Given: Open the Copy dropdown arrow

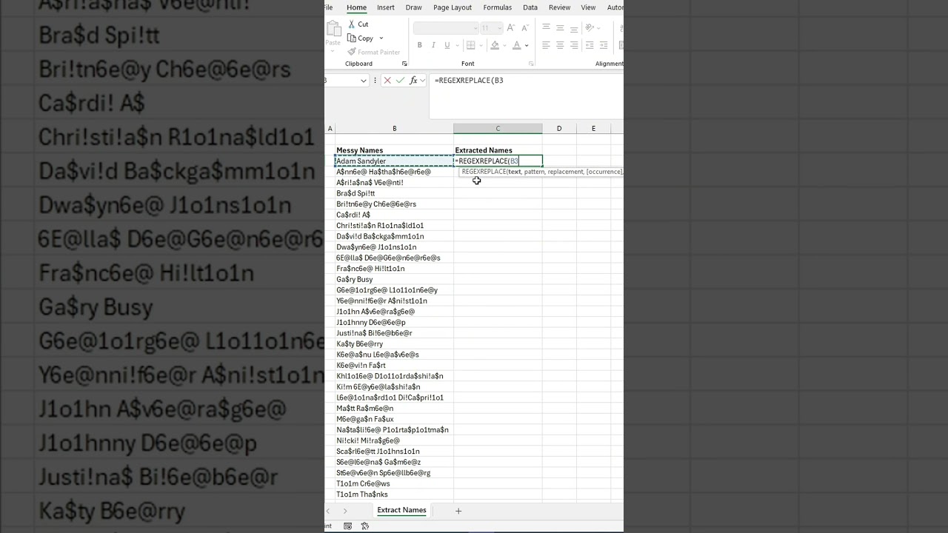Looking at the screenshot, I should point(381,38).
